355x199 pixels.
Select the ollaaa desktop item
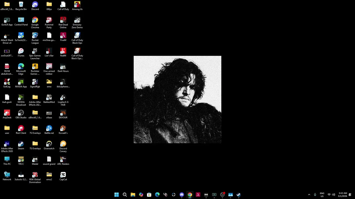tap(49, 114)
